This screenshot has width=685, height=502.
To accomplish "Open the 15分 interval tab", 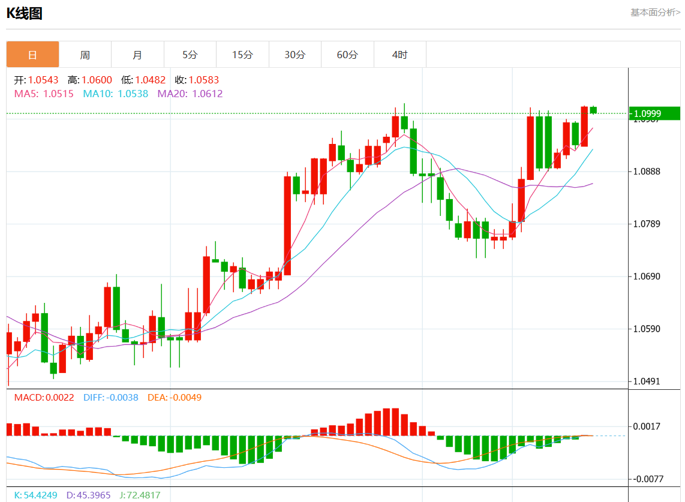I will pos(242,55).
